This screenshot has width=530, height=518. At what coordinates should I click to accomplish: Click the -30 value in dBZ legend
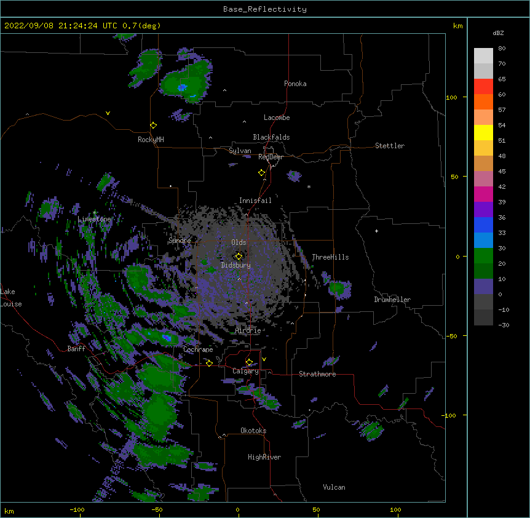504,325
